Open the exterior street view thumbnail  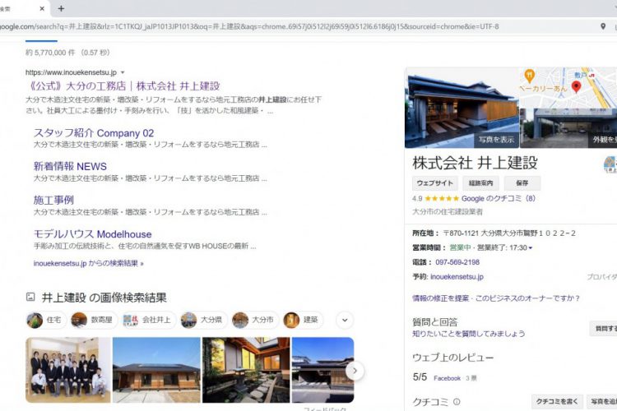coord(568,128)
